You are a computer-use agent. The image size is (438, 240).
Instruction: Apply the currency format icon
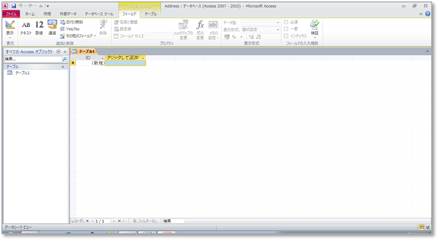(x=227, y=37)
